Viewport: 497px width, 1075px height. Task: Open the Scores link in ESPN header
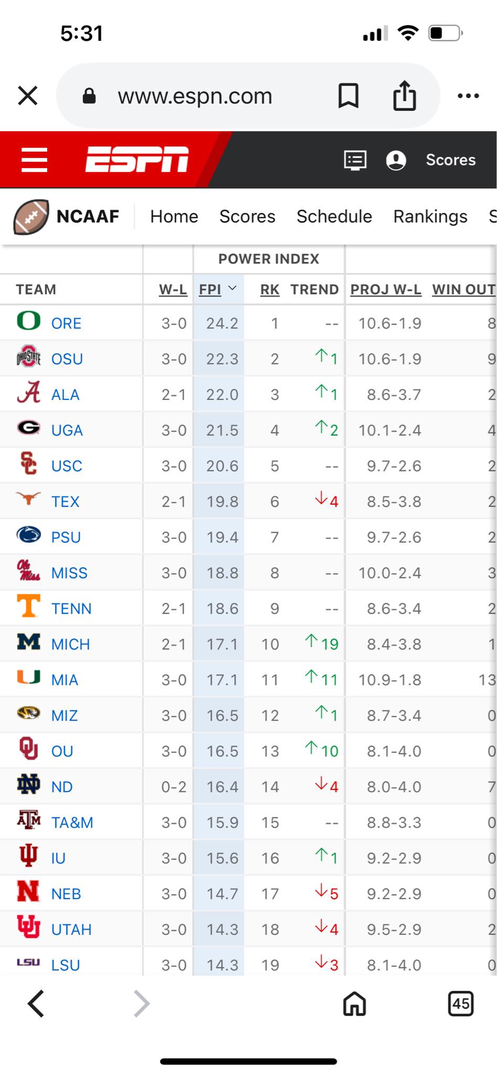[450, 160]
